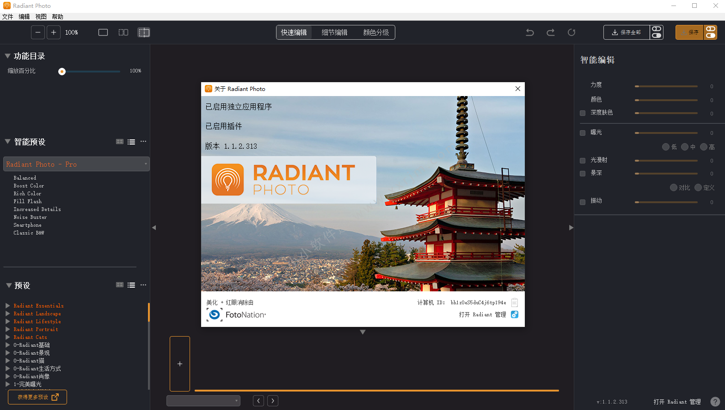Click the zoom out minus button
This screenshot has height=410, width=725.
pos(38,32)
